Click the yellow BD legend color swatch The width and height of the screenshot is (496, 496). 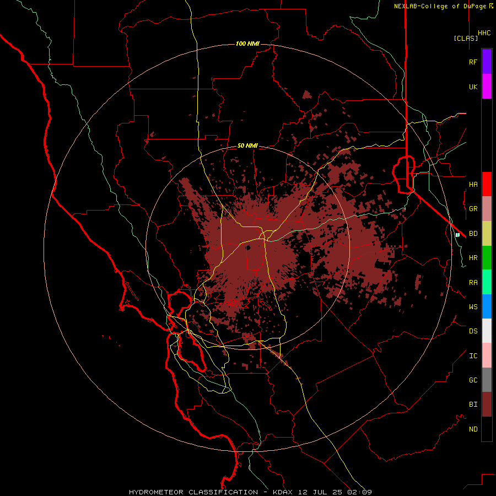[x=487, y=234]
